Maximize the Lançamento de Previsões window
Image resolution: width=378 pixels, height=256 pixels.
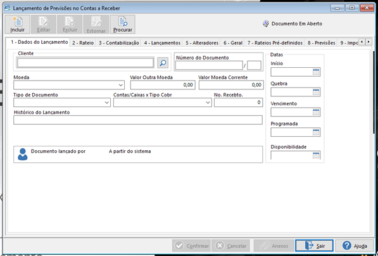coord(352,8)
